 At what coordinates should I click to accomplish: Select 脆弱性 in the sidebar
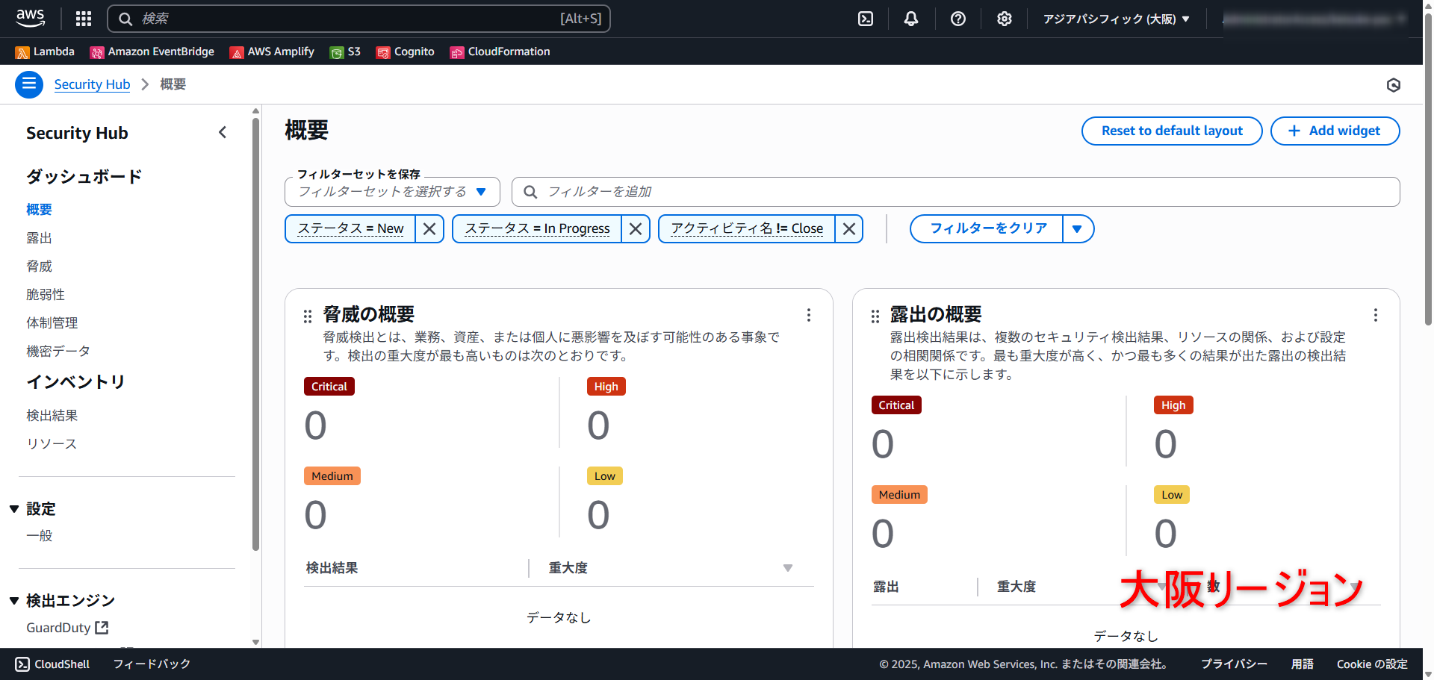click(x=45, y=294)
